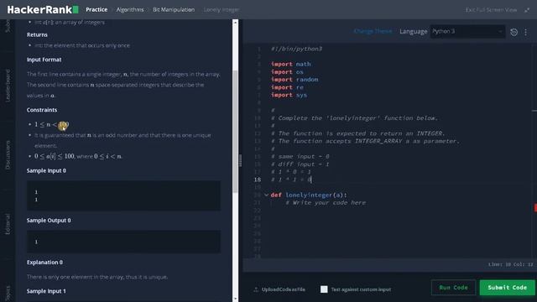Click the scroll-down arrow of problem panel
This screenshot has width=537, height=302.
(x=235, y=299)
